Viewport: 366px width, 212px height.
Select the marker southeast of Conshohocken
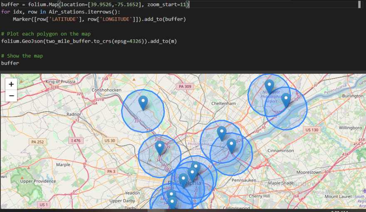(143, 102)
